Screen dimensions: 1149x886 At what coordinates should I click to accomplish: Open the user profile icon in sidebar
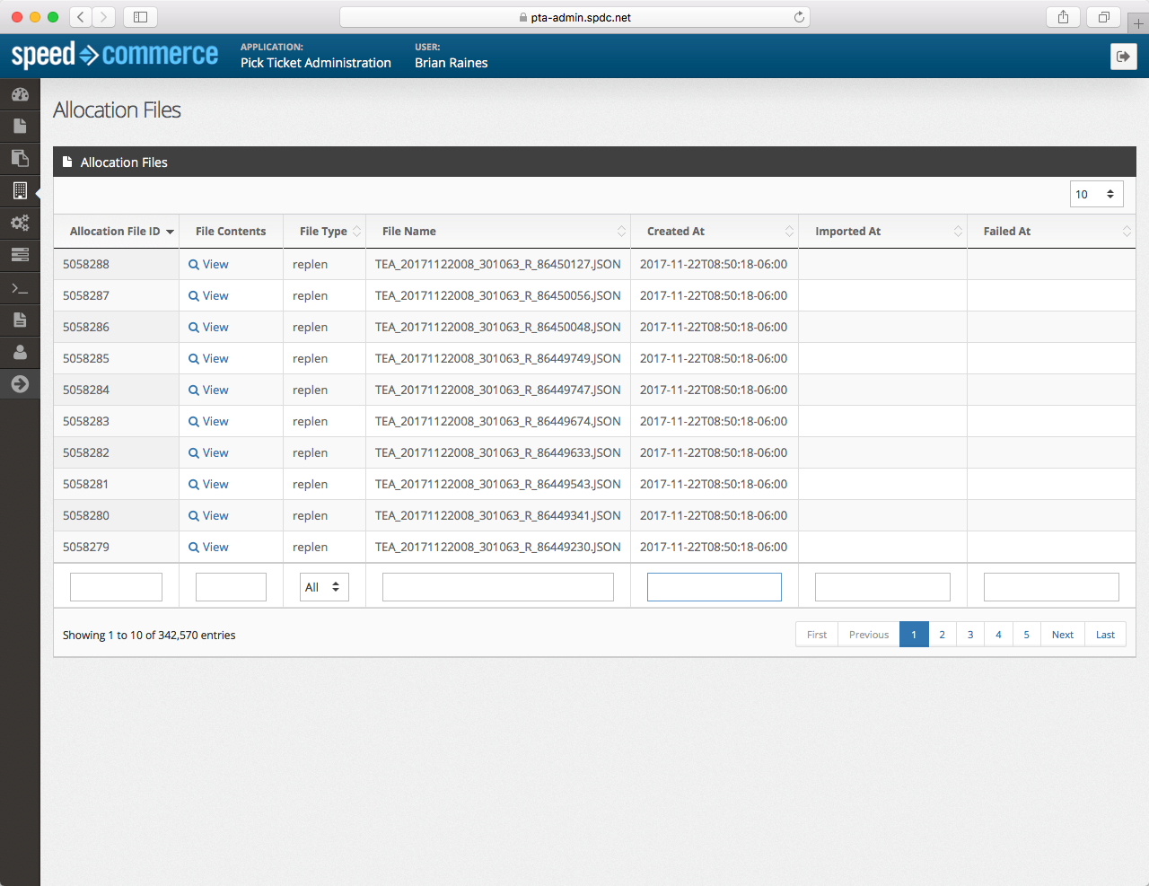[x=20, y=352]
